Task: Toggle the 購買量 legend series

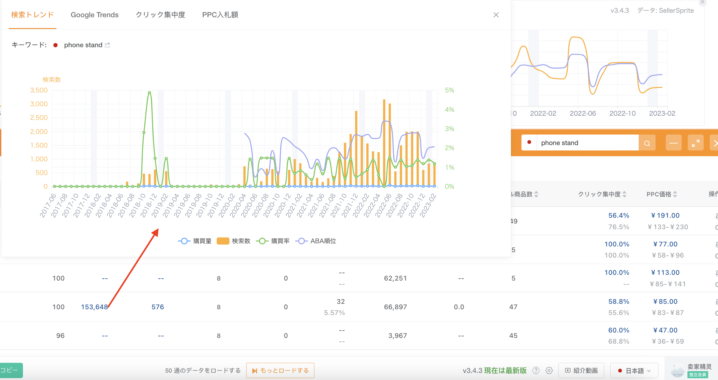Action: [195, 241]
